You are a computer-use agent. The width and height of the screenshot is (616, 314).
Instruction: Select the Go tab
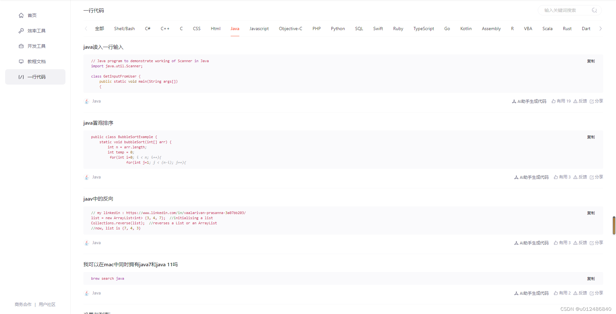pos(447,29)
